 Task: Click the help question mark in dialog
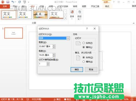pyautogui.click(x=87, y=29)
